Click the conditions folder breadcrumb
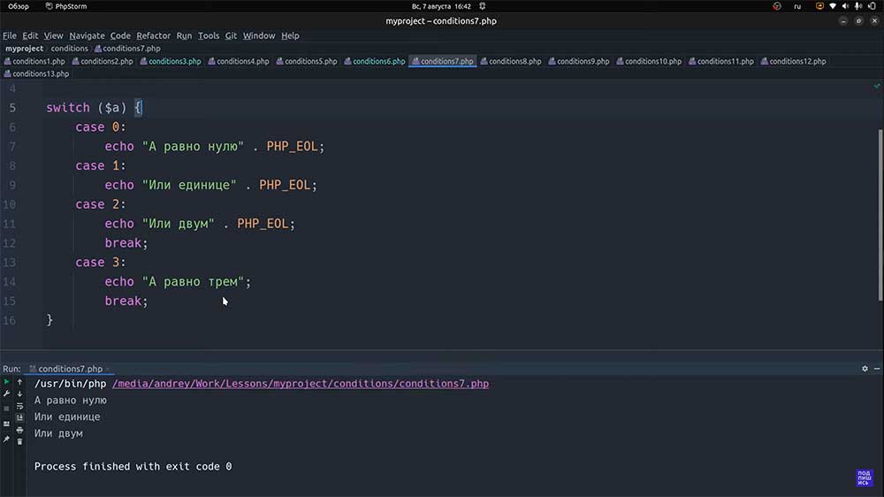The width and height of the screenshot is (884, 497). click(x=69, y=49)
